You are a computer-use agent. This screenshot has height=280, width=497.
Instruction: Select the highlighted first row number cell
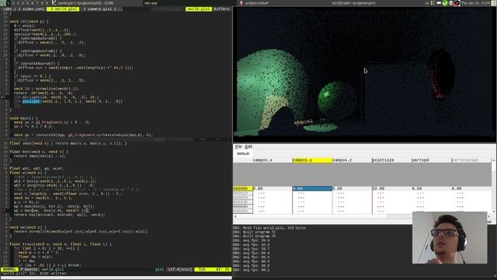(243, 188)
